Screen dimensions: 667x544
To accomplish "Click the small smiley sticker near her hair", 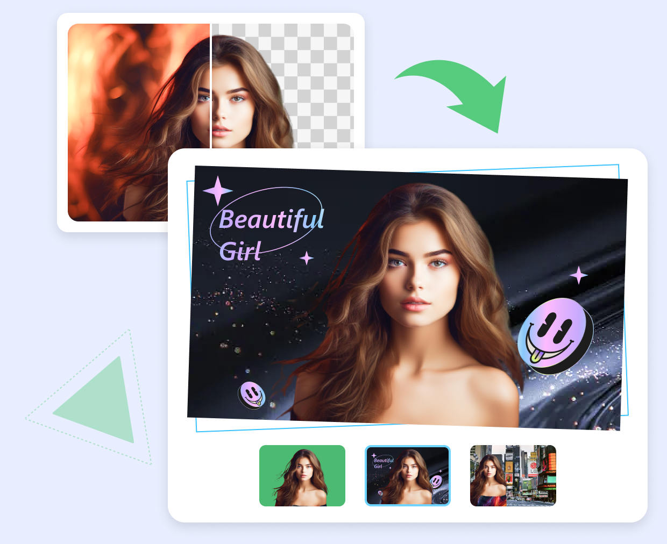I will pyautogui.click(x=251, y=393).
